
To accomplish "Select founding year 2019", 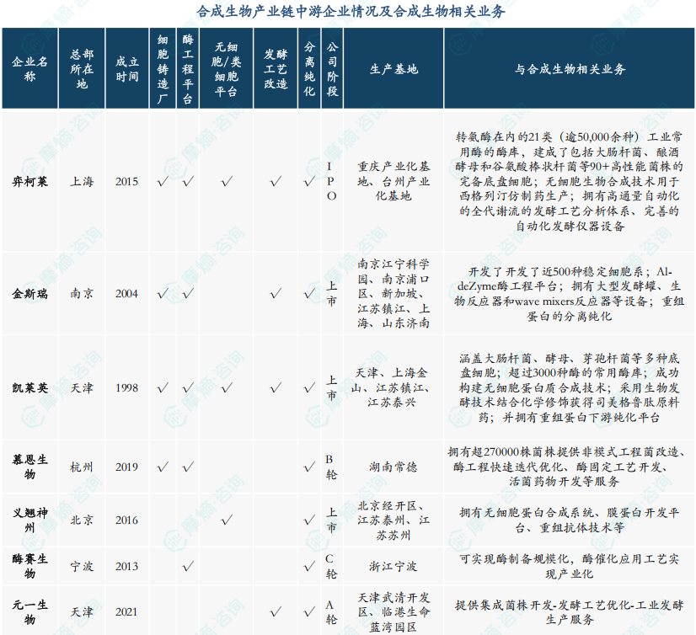I will (x=127, y=467).
